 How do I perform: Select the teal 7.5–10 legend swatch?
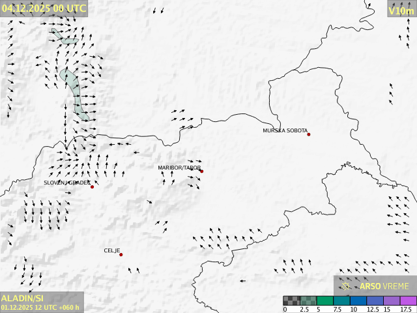341,301
